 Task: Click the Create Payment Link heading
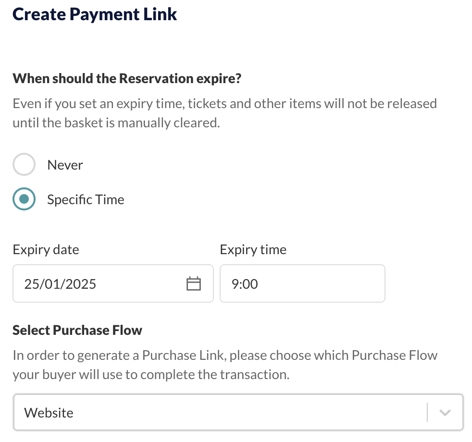point(95,14)
